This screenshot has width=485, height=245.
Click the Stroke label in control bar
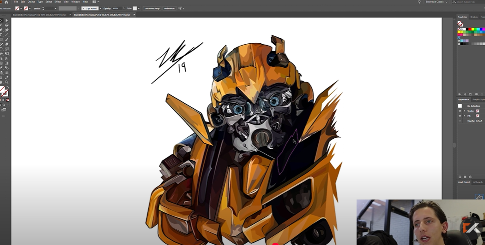(x=37, y=8)
